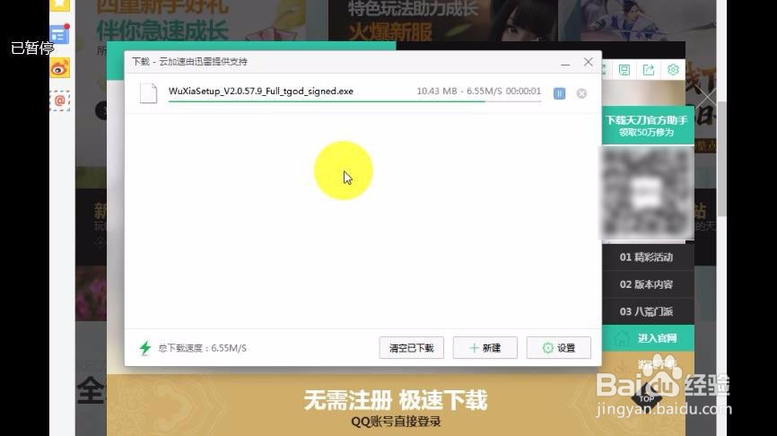
Task: Open 设置 download settings
Action: [558, 348]
